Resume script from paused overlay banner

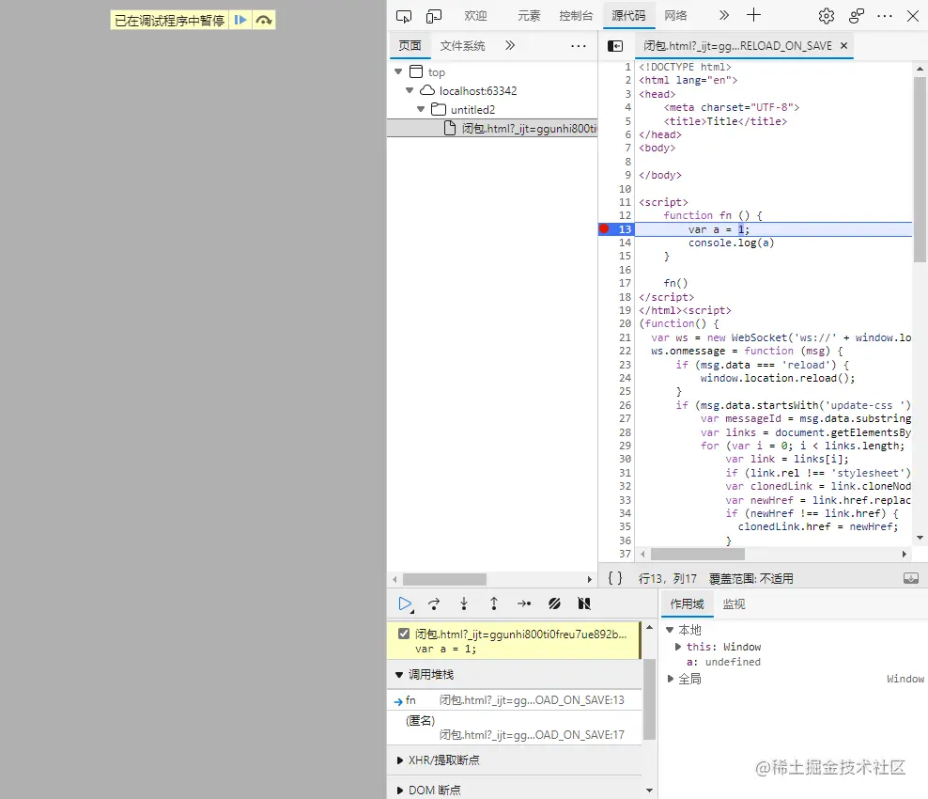click(x=240, y=20)
